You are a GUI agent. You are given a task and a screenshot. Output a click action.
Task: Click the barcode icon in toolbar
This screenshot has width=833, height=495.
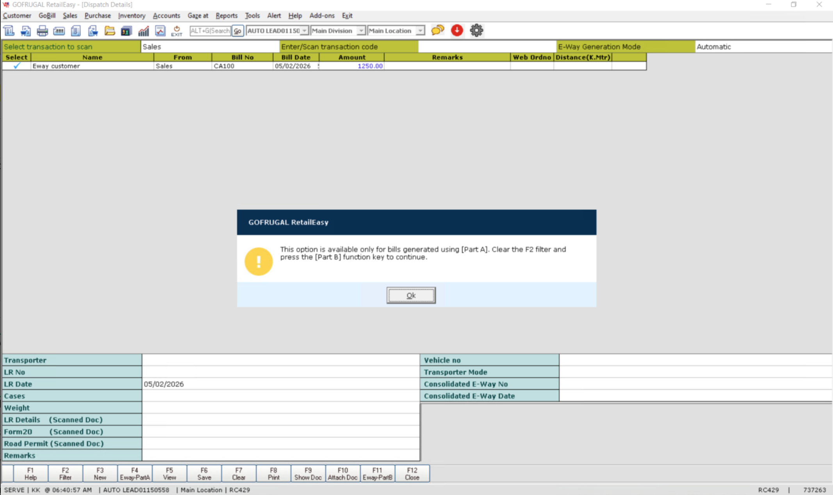[x=59, y=31]
